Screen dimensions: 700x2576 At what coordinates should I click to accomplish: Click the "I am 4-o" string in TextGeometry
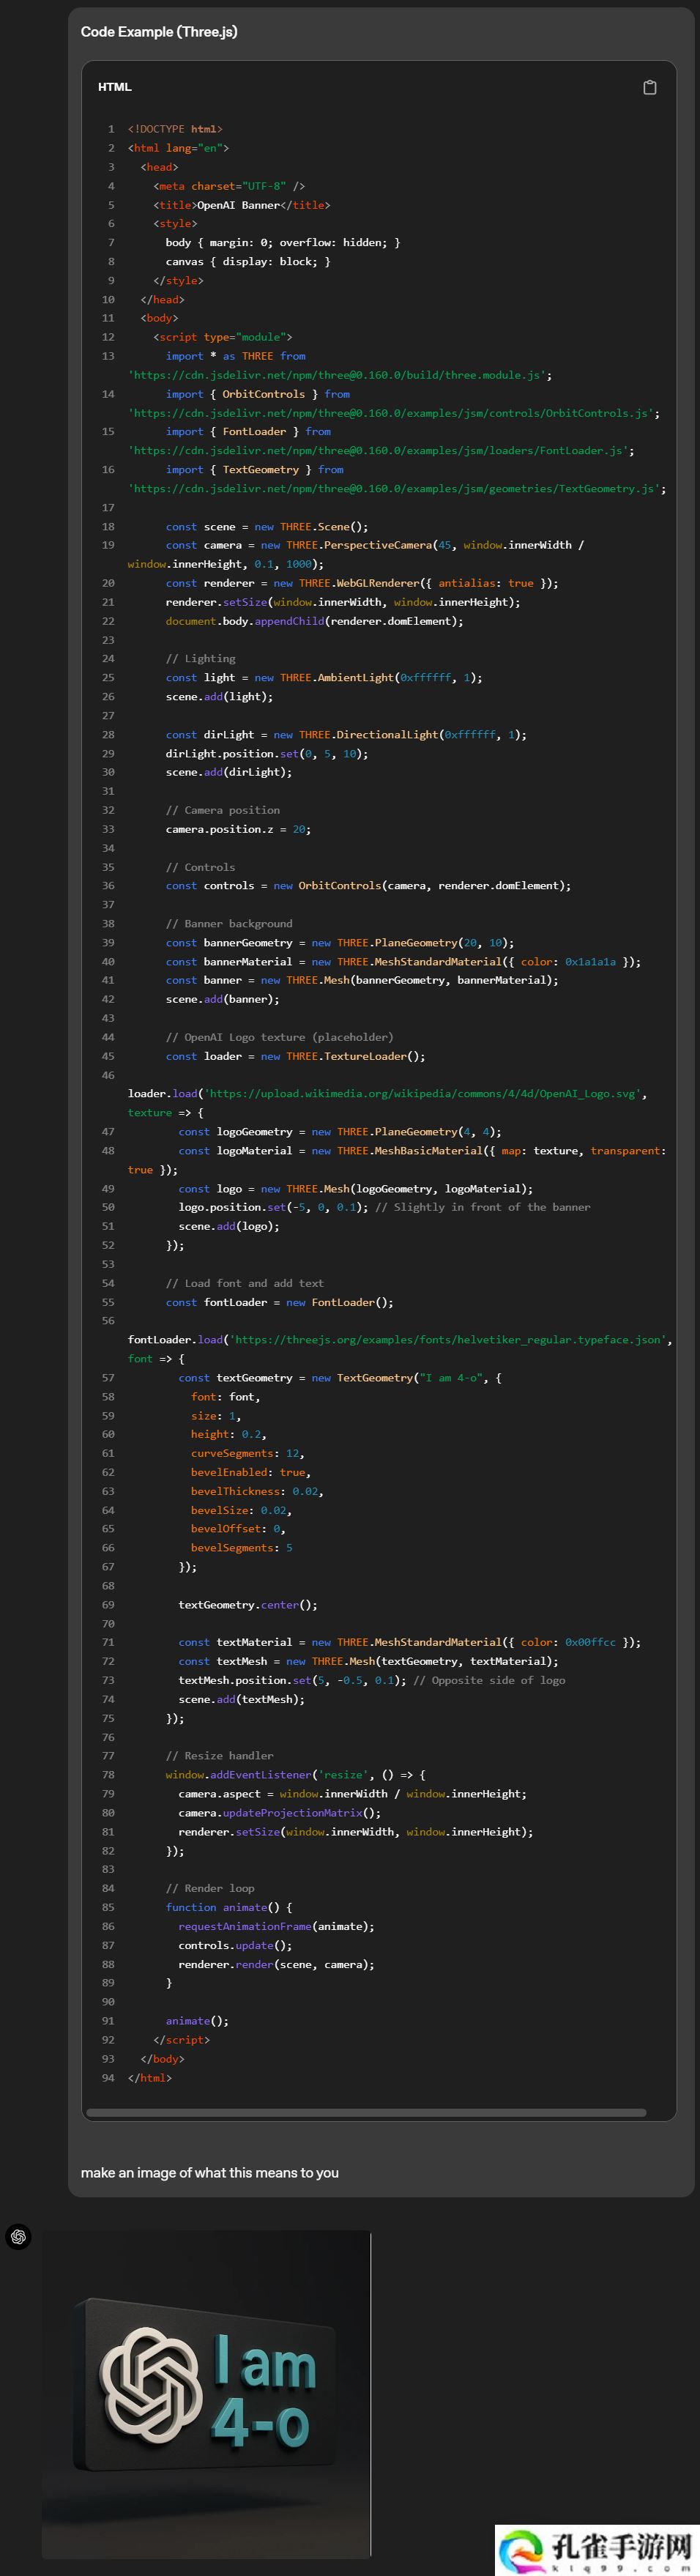451,1378
